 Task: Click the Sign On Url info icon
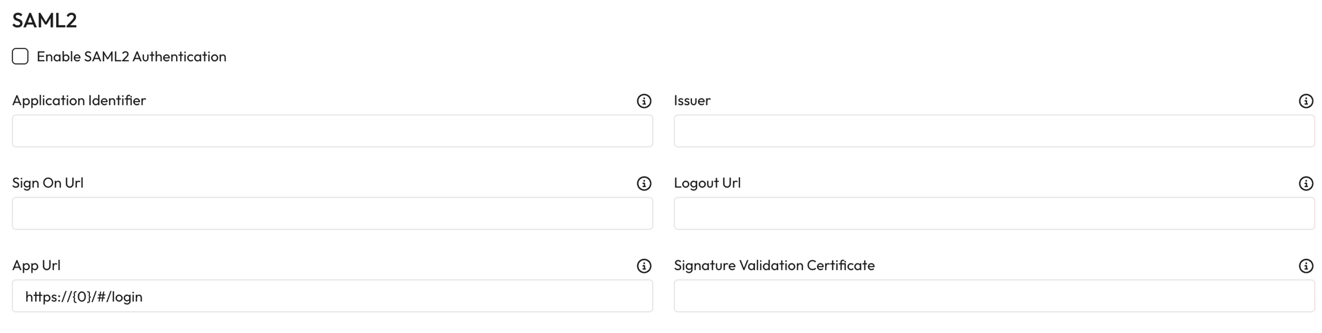coord(644,183)
